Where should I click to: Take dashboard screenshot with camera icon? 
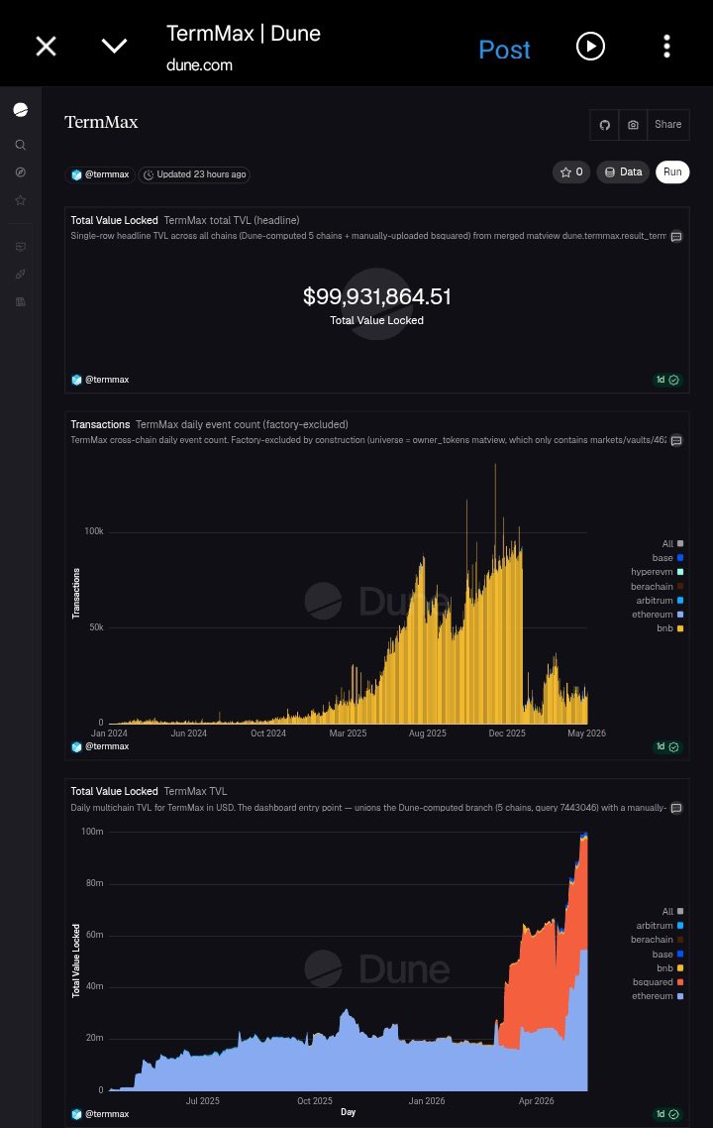click(633, 125)
